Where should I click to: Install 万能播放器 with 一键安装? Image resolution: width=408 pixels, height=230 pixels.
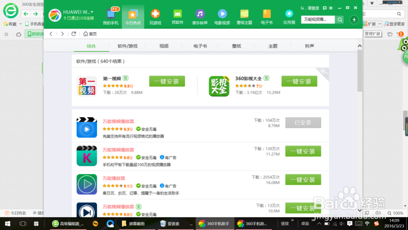303,179
